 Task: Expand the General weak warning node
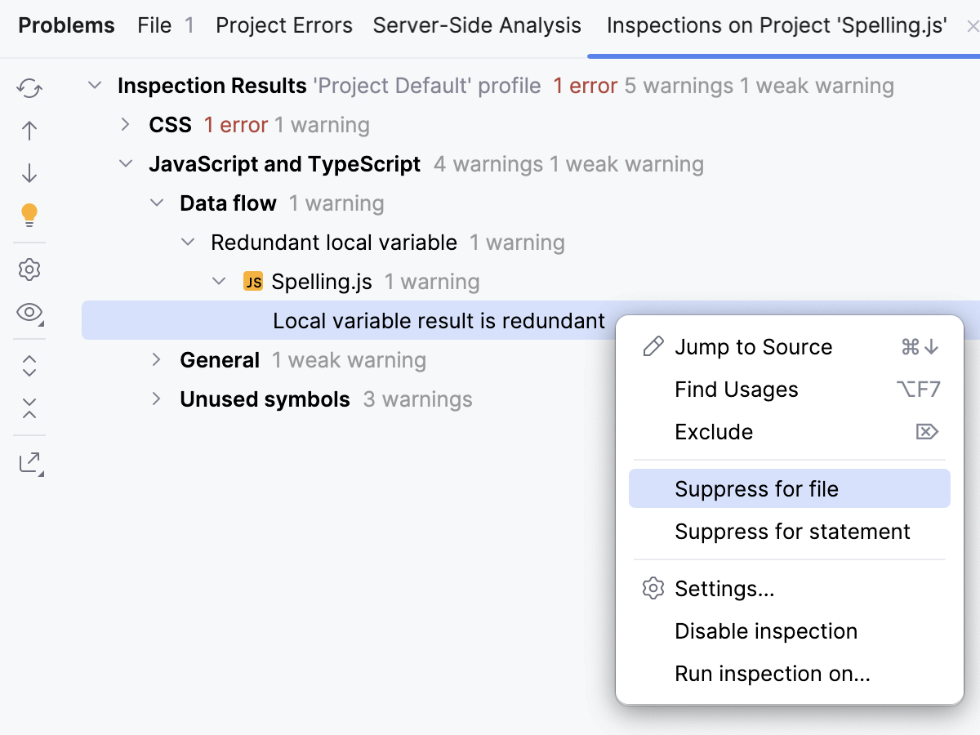[156, 359]
